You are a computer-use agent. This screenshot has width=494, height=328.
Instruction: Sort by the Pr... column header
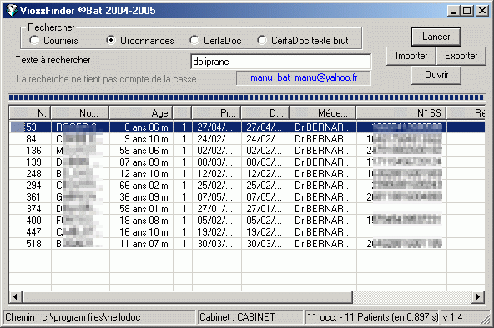point(216,112)
